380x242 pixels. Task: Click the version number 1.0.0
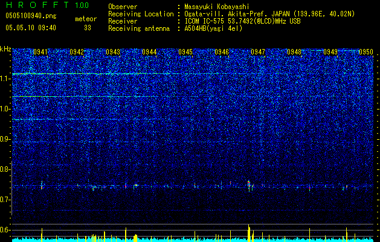(82, 5)
